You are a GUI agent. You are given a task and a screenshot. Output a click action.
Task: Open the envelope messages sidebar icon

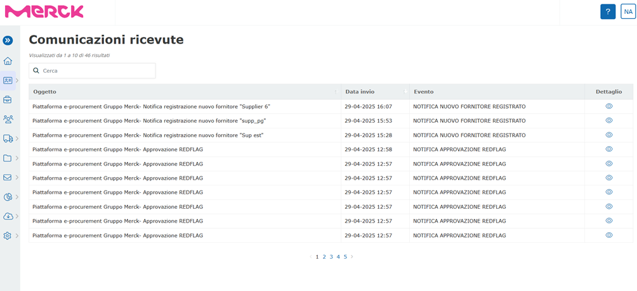(8, 177)
